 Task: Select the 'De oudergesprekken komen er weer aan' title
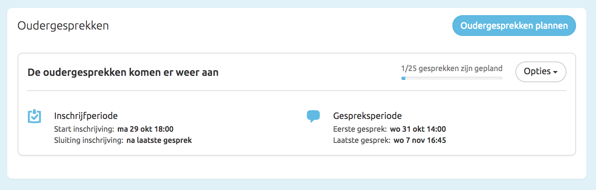[x=123, y=73]
